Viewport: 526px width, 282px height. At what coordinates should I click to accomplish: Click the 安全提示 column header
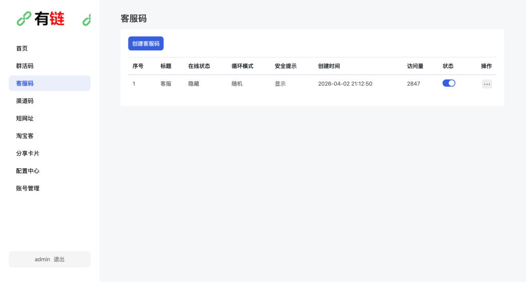point(286,66)
